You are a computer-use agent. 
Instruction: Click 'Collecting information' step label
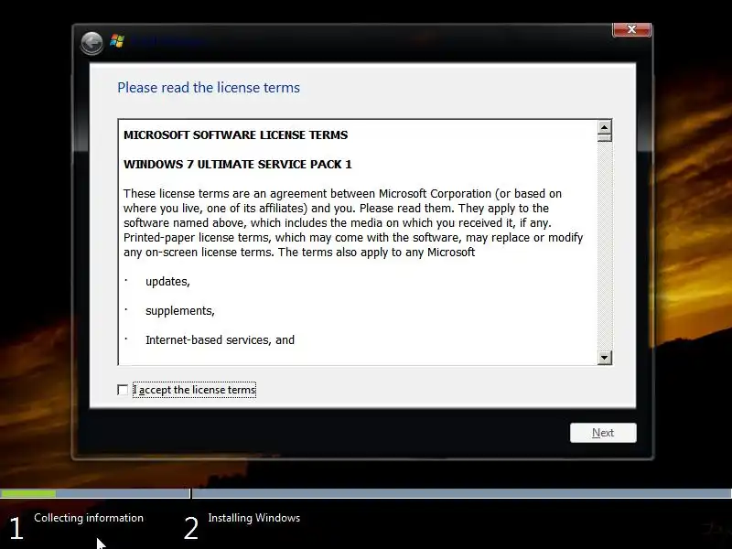pos(89,518)
